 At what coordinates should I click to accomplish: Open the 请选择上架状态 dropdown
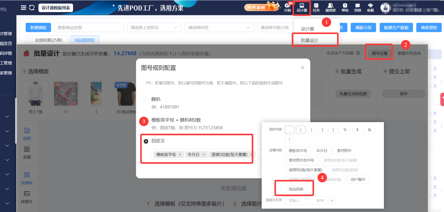point(155,28)
